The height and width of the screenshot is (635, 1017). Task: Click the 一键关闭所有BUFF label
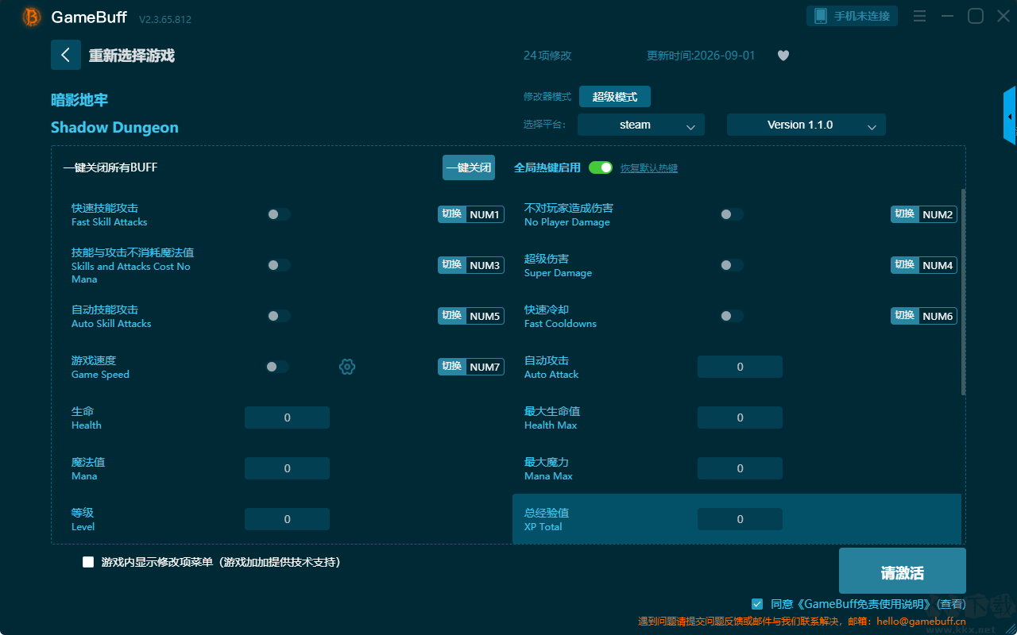[x=110, y=167]
